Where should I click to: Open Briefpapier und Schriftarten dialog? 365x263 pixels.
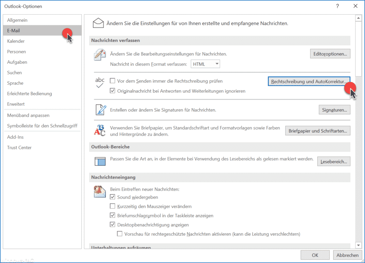pos(318,131)
